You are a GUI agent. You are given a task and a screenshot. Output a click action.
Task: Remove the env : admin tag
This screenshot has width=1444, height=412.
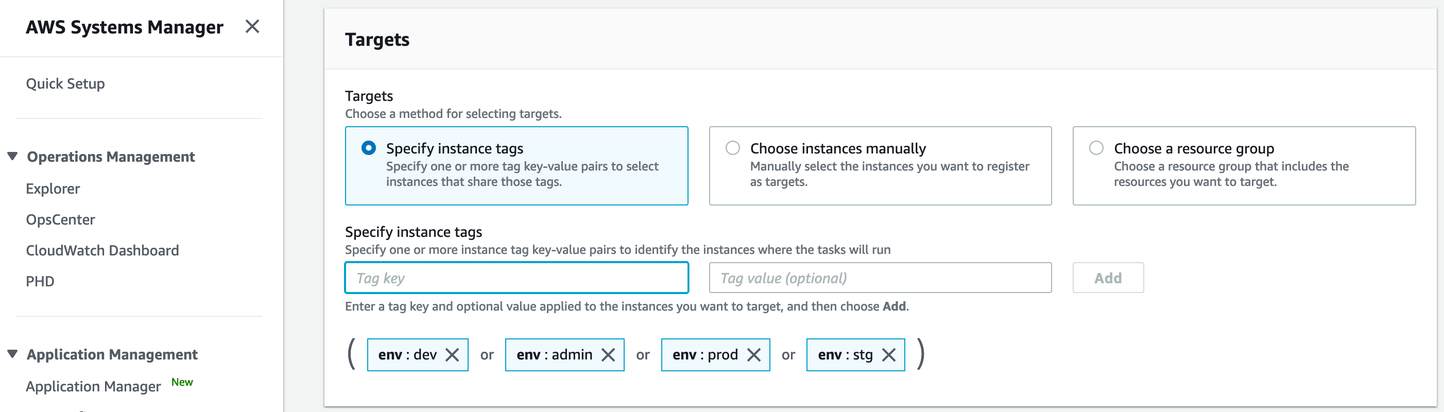pyautogui.click(x=608, y=355)
